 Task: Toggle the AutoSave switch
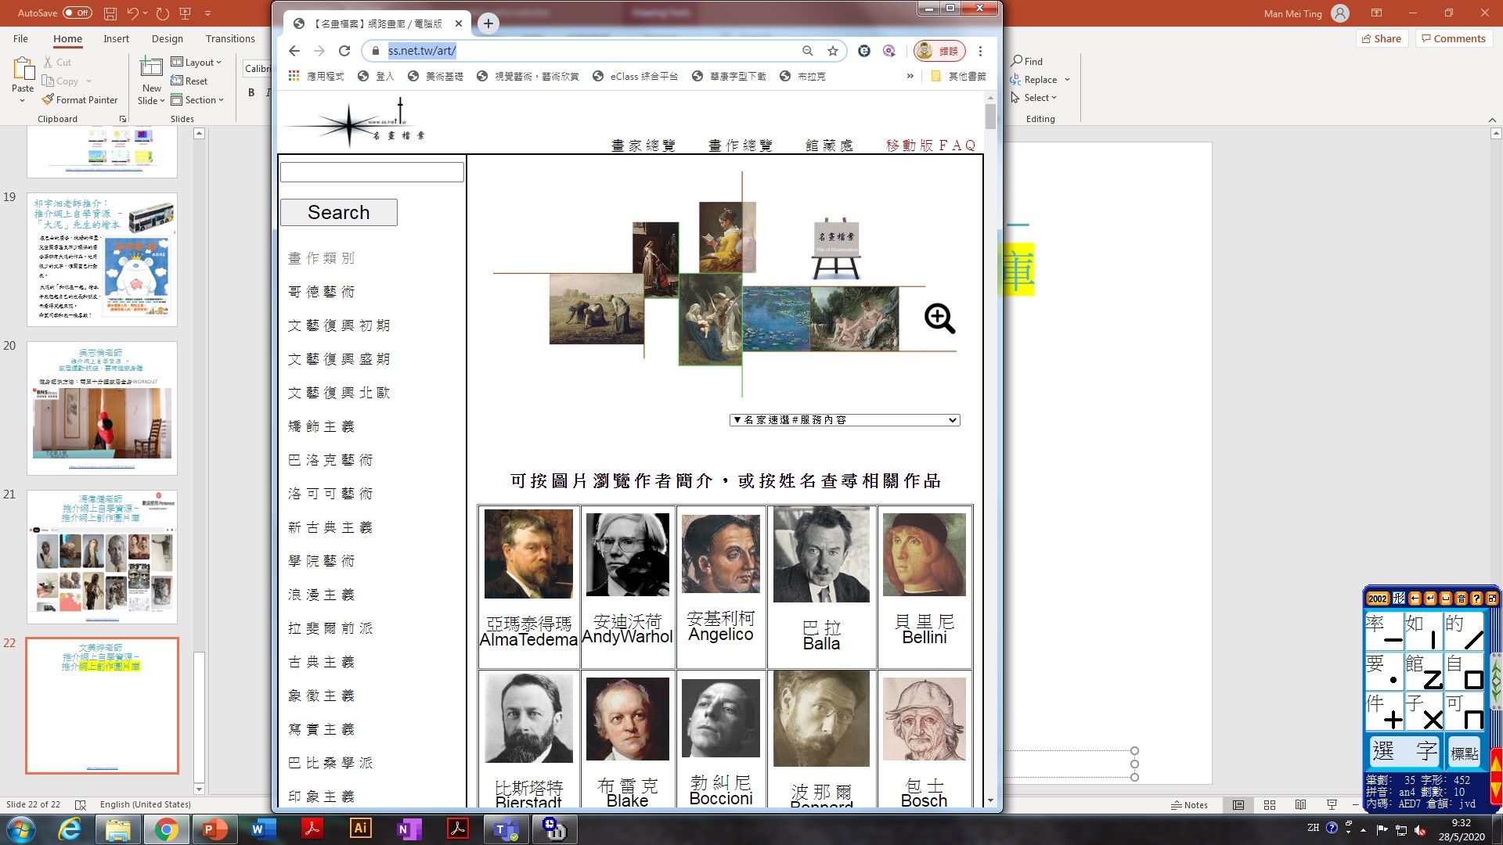pos(77,13)
